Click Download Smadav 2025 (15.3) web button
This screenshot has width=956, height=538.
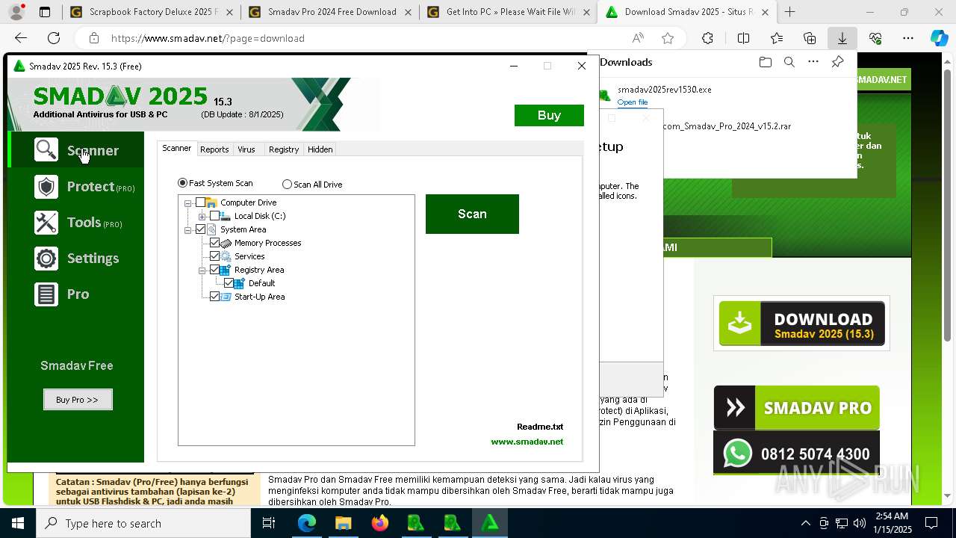point(801,324)
